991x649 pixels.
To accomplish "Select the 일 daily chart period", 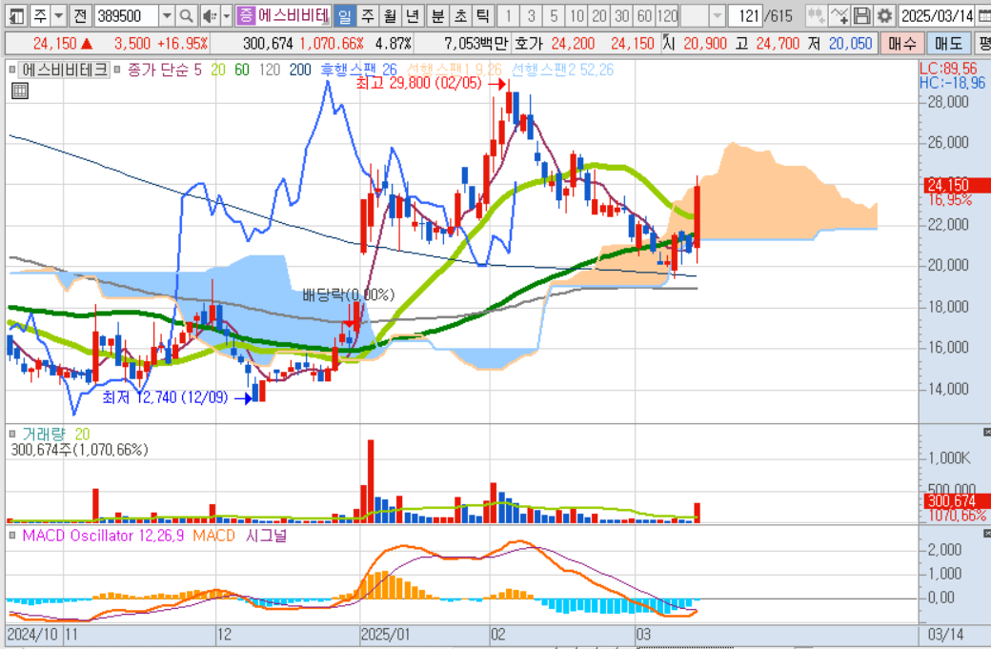I will 344,16.
